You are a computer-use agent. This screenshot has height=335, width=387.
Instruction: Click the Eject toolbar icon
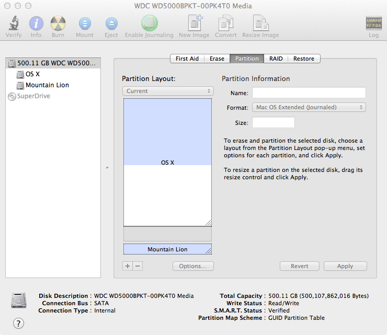[x=111, y=24]
